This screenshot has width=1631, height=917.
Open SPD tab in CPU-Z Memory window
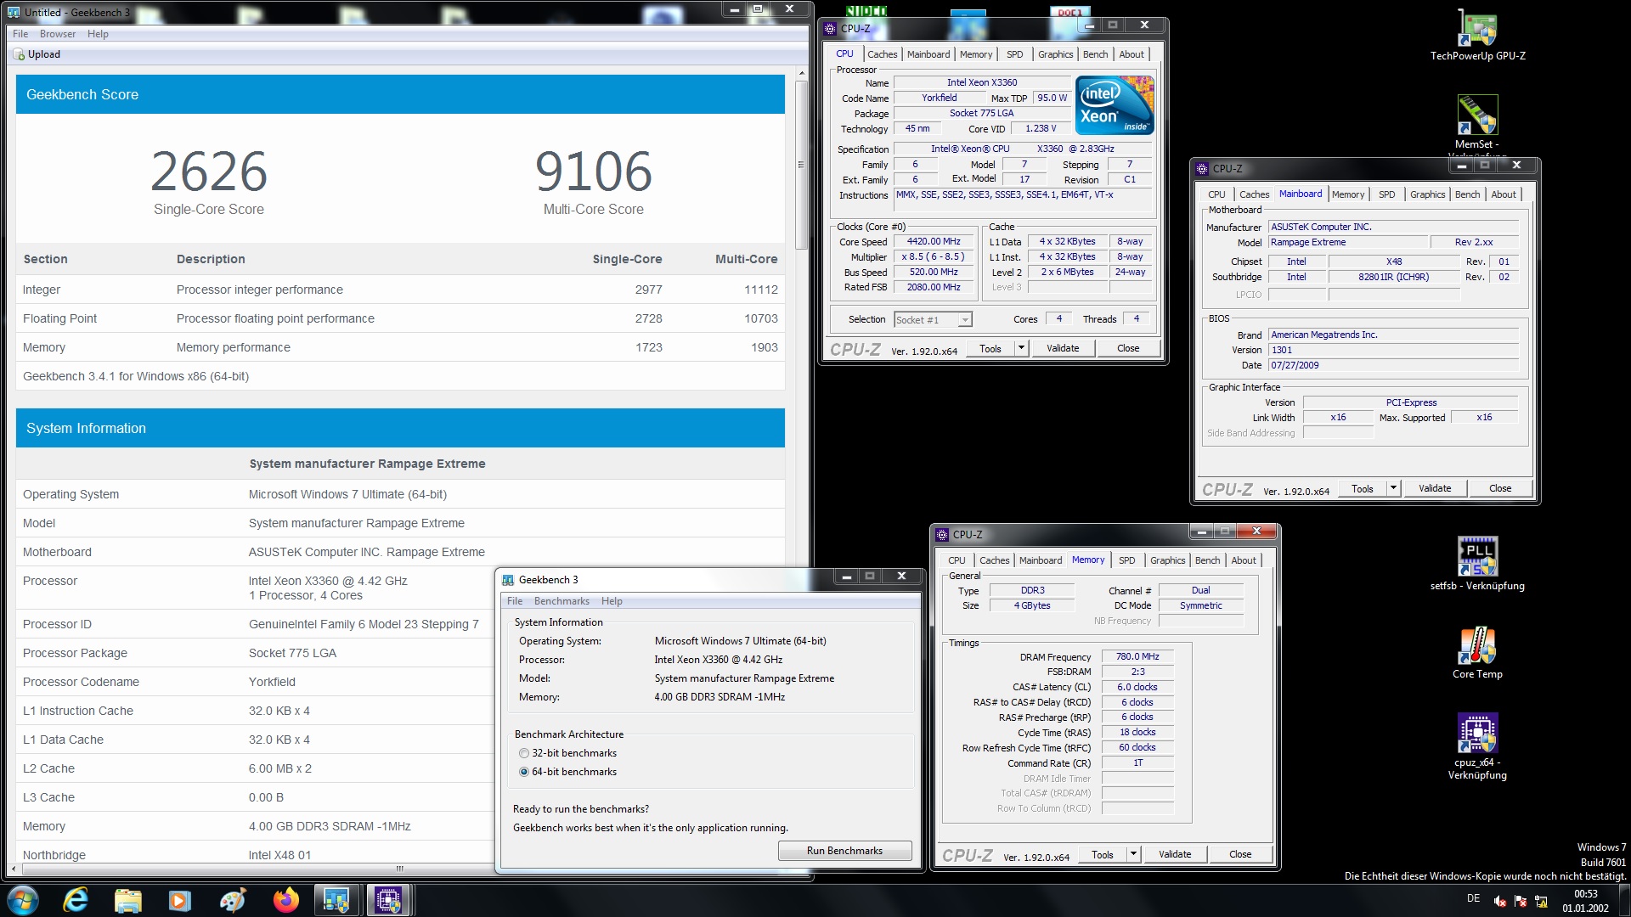1126,560
